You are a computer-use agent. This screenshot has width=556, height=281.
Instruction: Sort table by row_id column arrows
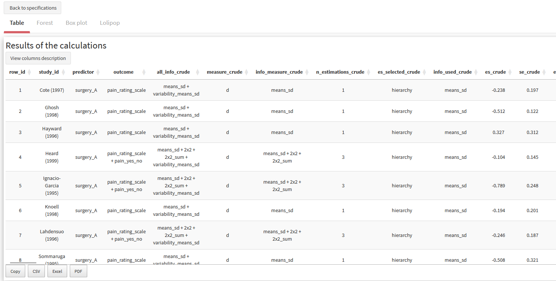pyautogui.click(x=29, y=72)
